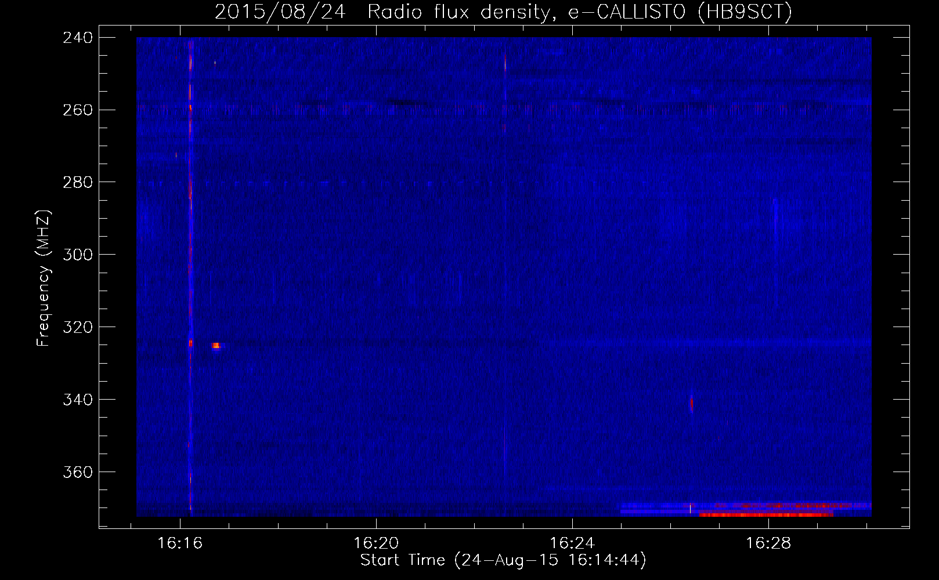939x580 pixels.
Task: Click the "Frequency (MHZ)" axis label
Action: click(44, 278)
